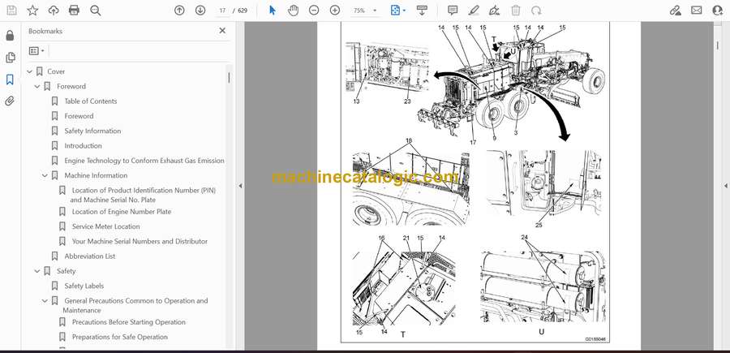Open the fit page options tool

397,11
